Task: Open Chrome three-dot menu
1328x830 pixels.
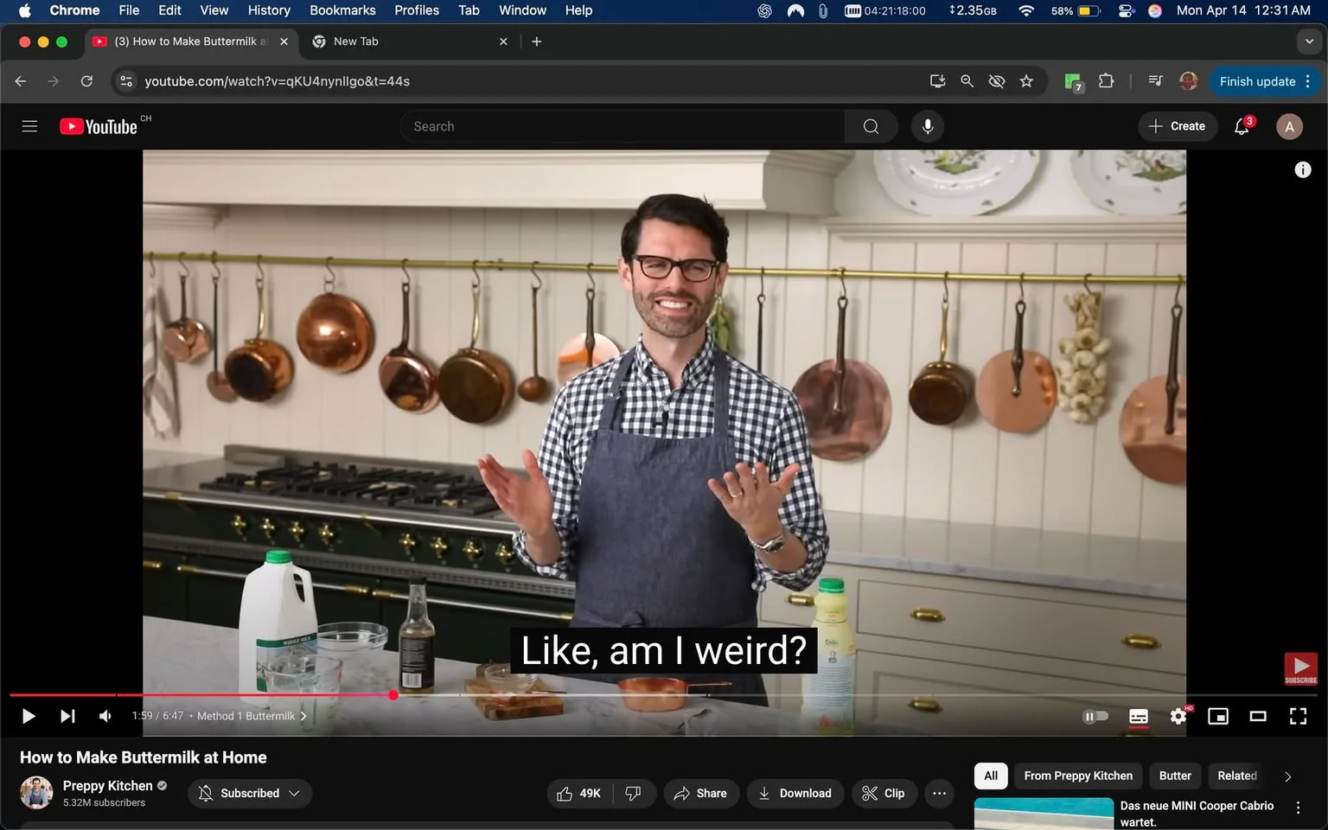Action: click(1308, 81)
